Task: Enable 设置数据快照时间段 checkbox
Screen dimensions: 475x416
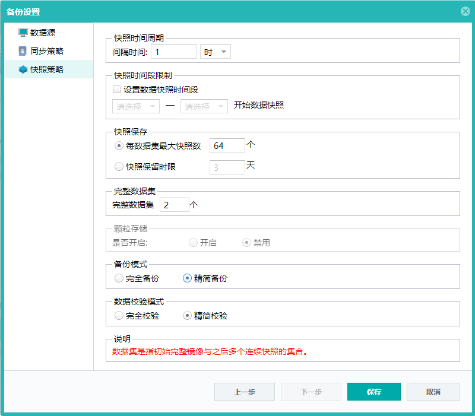Action: tap(115, 89)
